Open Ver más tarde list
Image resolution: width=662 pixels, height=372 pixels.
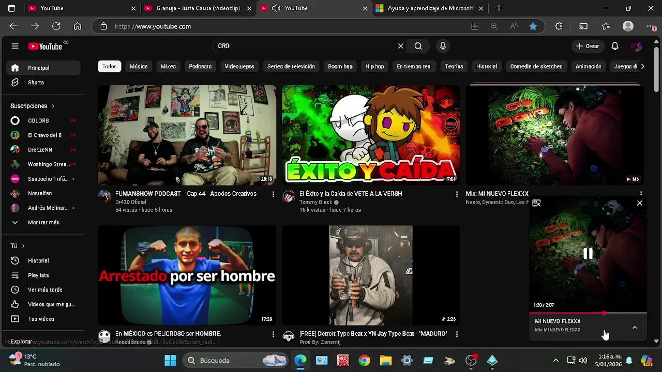click(43, 289)
